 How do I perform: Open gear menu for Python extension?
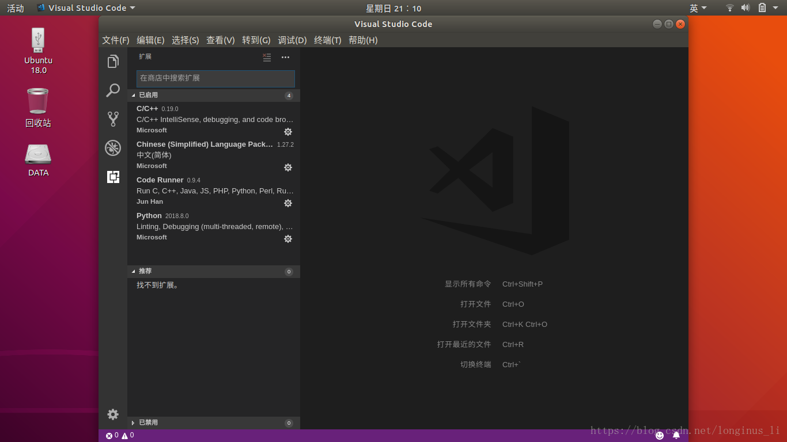tap(288, 239)
